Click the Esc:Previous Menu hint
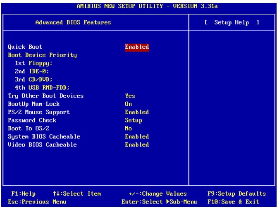This screenshot has height=208, width=277. point(37,202)
